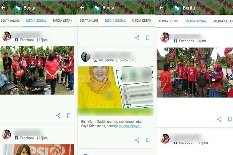The height and width of the screenshot is (155, 233).
Task: Bookmark the top card in middle screen
Action: click(x=148, y=38)
